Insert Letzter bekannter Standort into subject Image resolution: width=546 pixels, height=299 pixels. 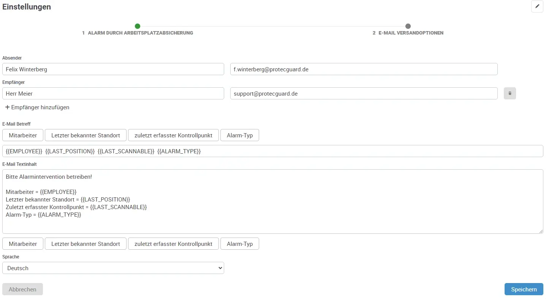(85, 135)
